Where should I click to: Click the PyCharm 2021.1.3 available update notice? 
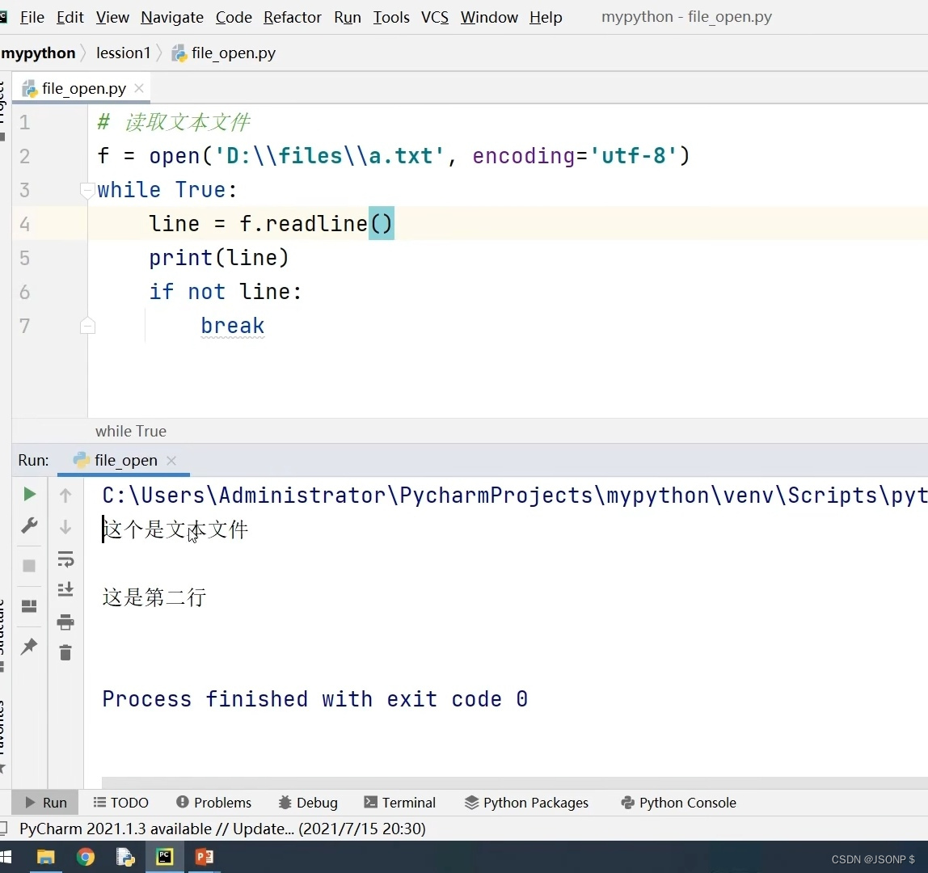(222, 829)
